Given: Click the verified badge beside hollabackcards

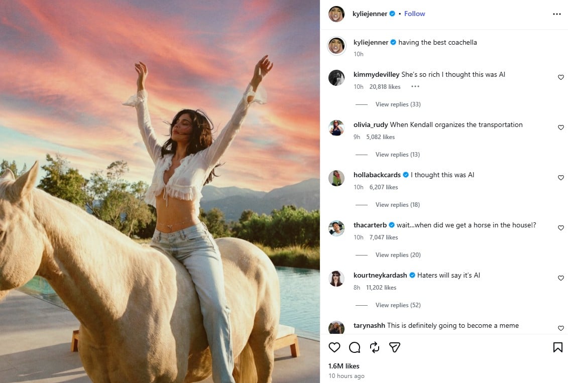Looking at the screenshot, I should coord(405,175).
